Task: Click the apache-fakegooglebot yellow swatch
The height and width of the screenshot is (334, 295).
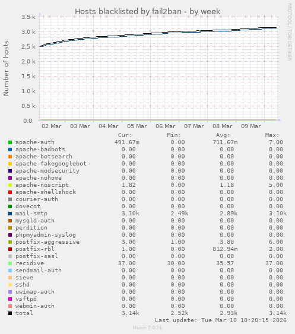Action: pos(10,164)
